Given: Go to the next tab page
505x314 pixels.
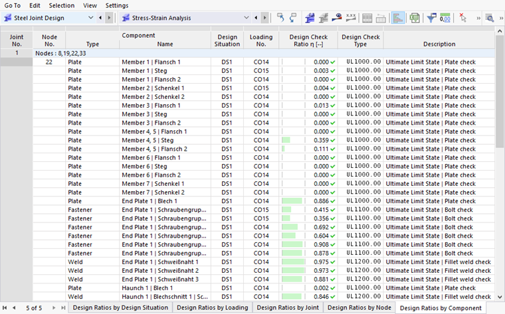Looking at the screenshot, I should pos(54,308).
